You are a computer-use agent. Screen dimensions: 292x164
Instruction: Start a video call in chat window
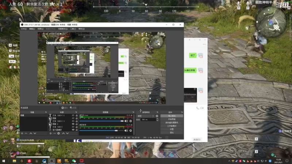[202, 108]
